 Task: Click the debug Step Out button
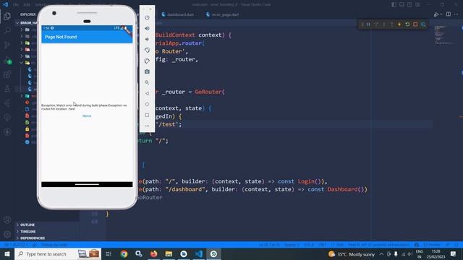click(392, 25)
